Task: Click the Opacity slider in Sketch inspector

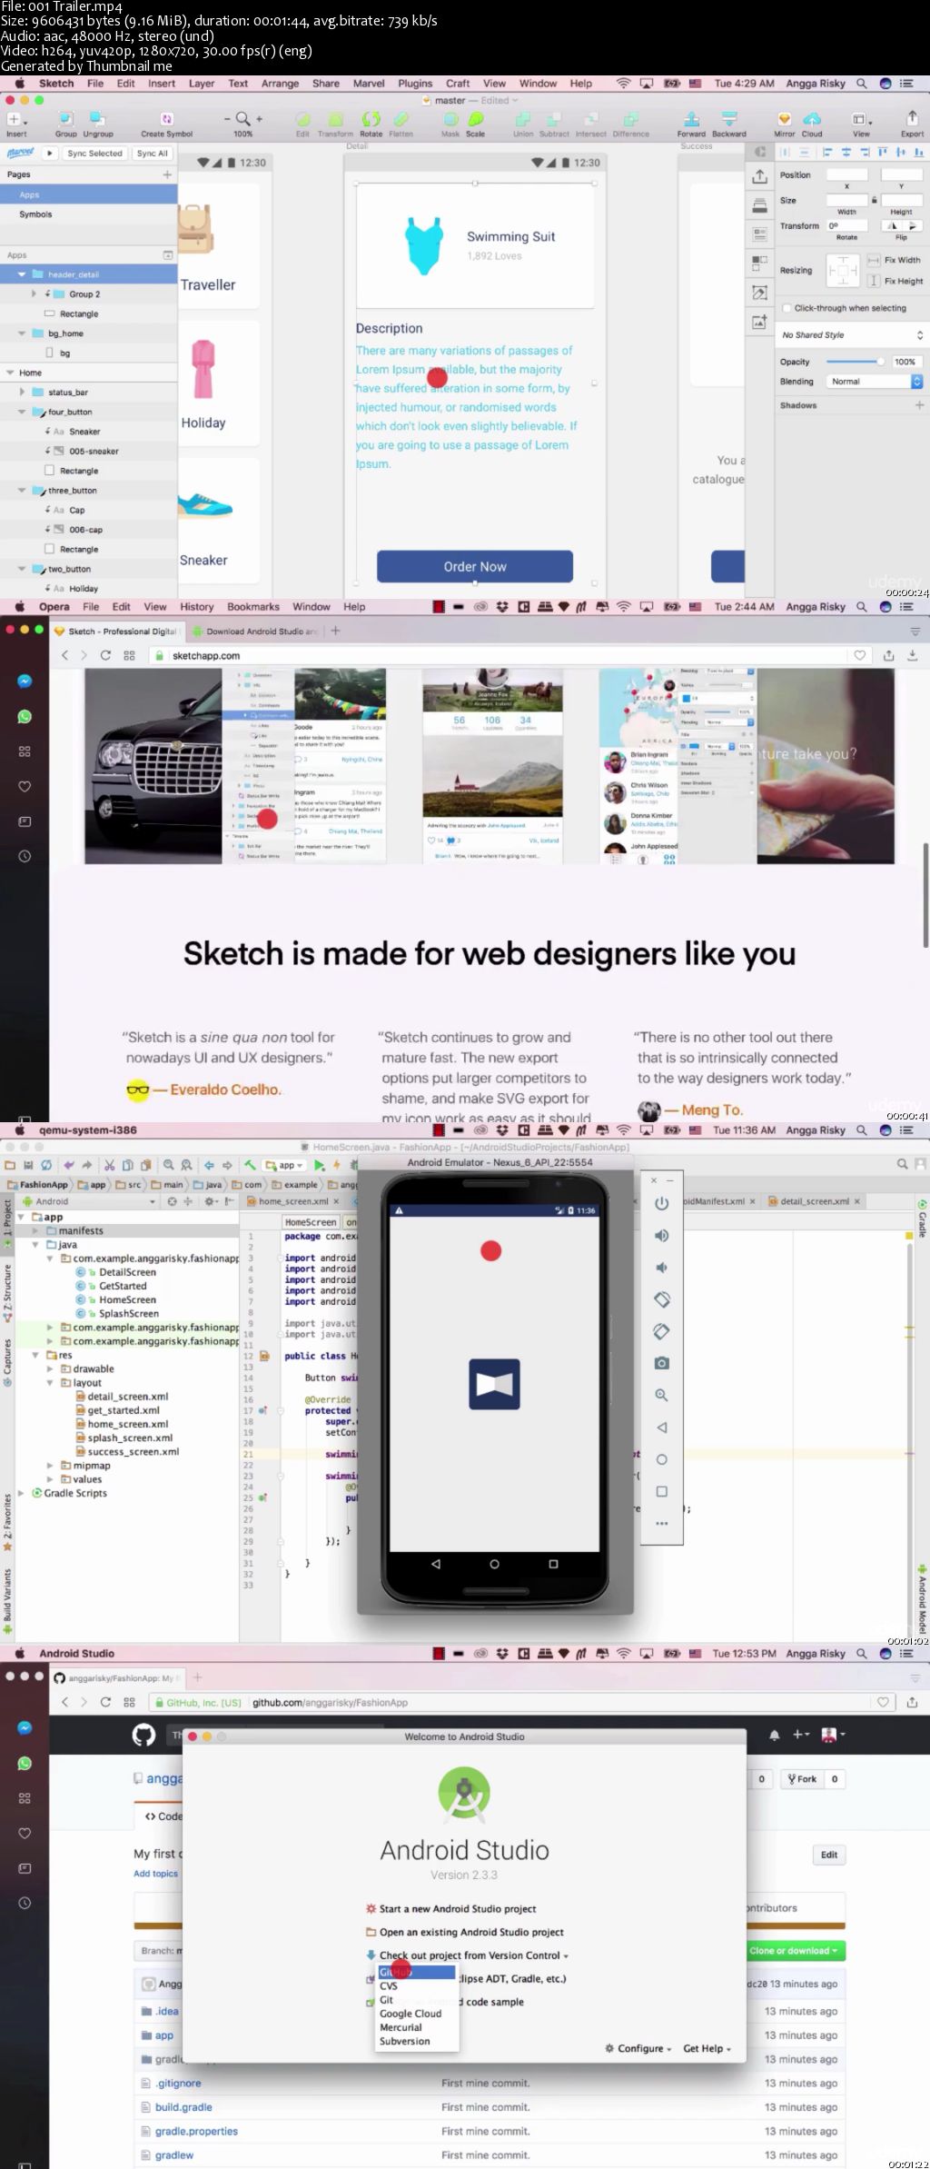Action: point(854,362)
